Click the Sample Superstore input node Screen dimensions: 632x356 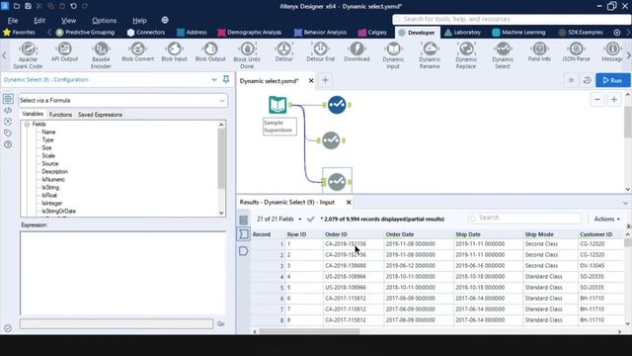click(277, 105)
